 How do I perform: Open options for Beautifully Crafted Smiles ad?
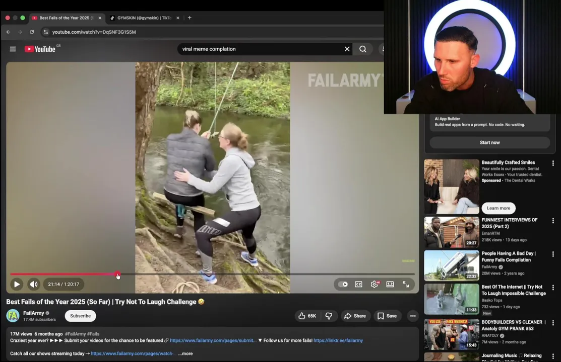[x=553, y=163]
